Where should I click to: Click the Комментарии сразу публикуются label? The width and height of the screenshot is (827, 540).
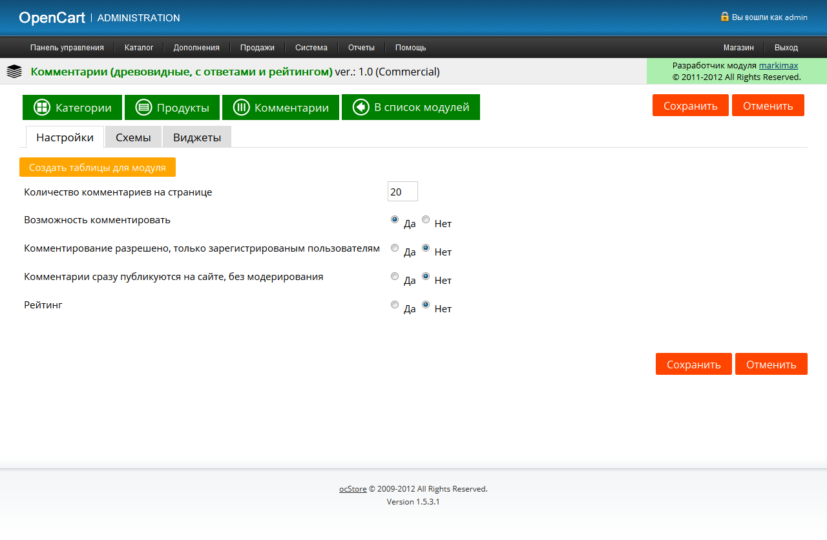tap(174, 276)
